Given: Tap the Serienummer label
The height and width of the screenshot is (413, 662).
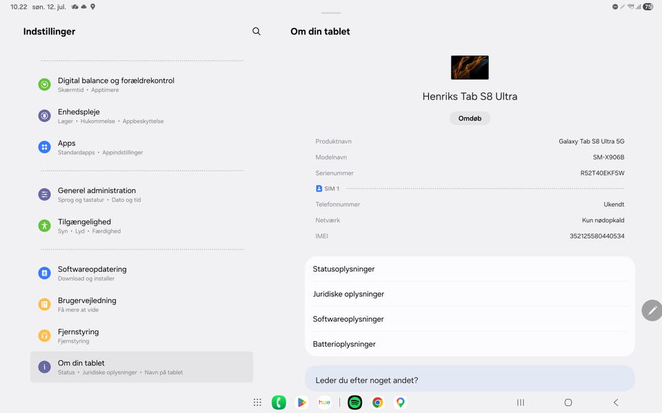Looking at the screenshot, I should click(334, 173).
